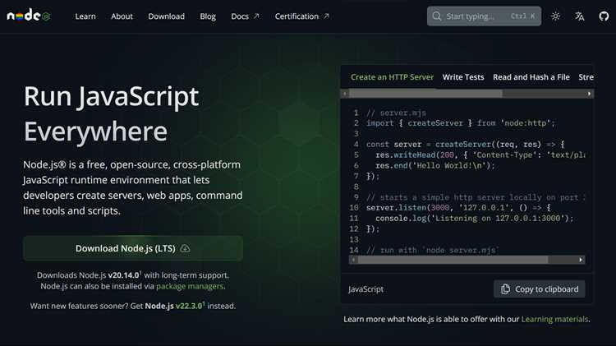Click the tab strip horizontal scrollbar thumb

coord(425,94)
